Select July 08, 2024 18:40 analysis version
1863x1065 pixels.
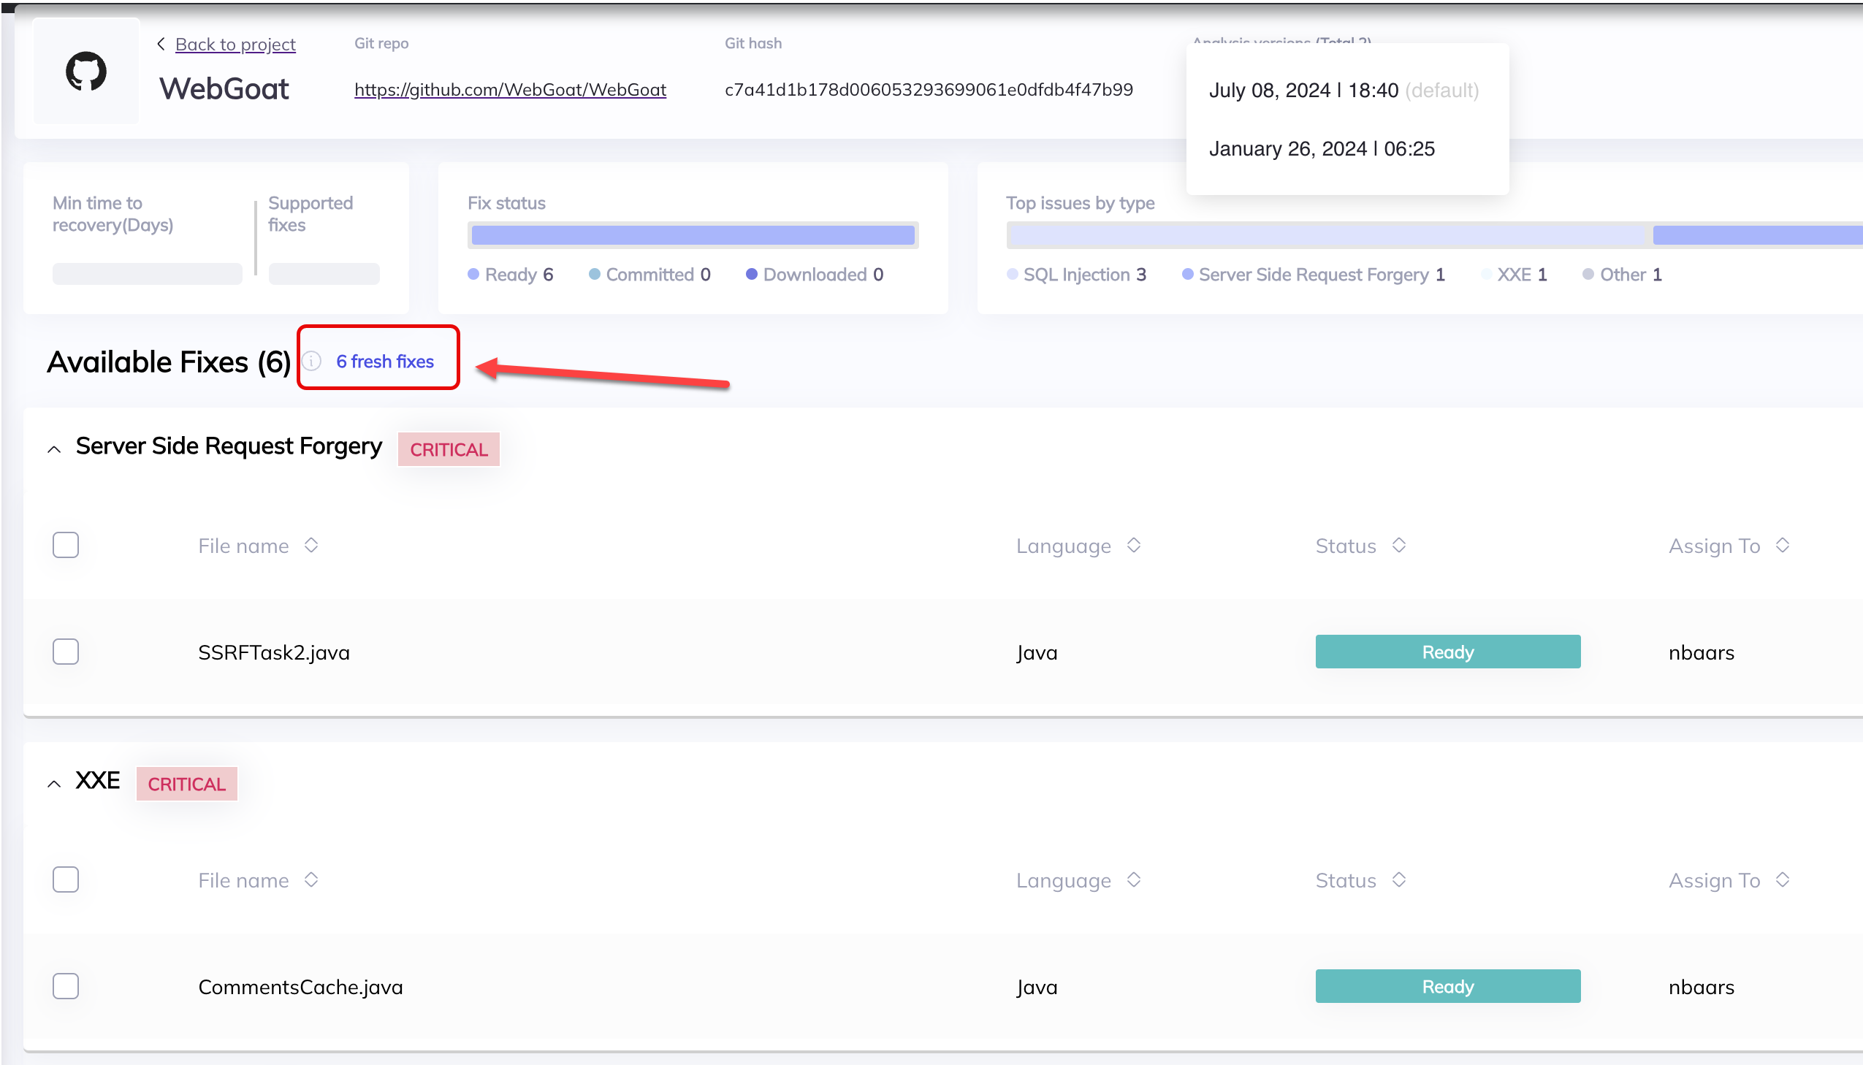1303,91
